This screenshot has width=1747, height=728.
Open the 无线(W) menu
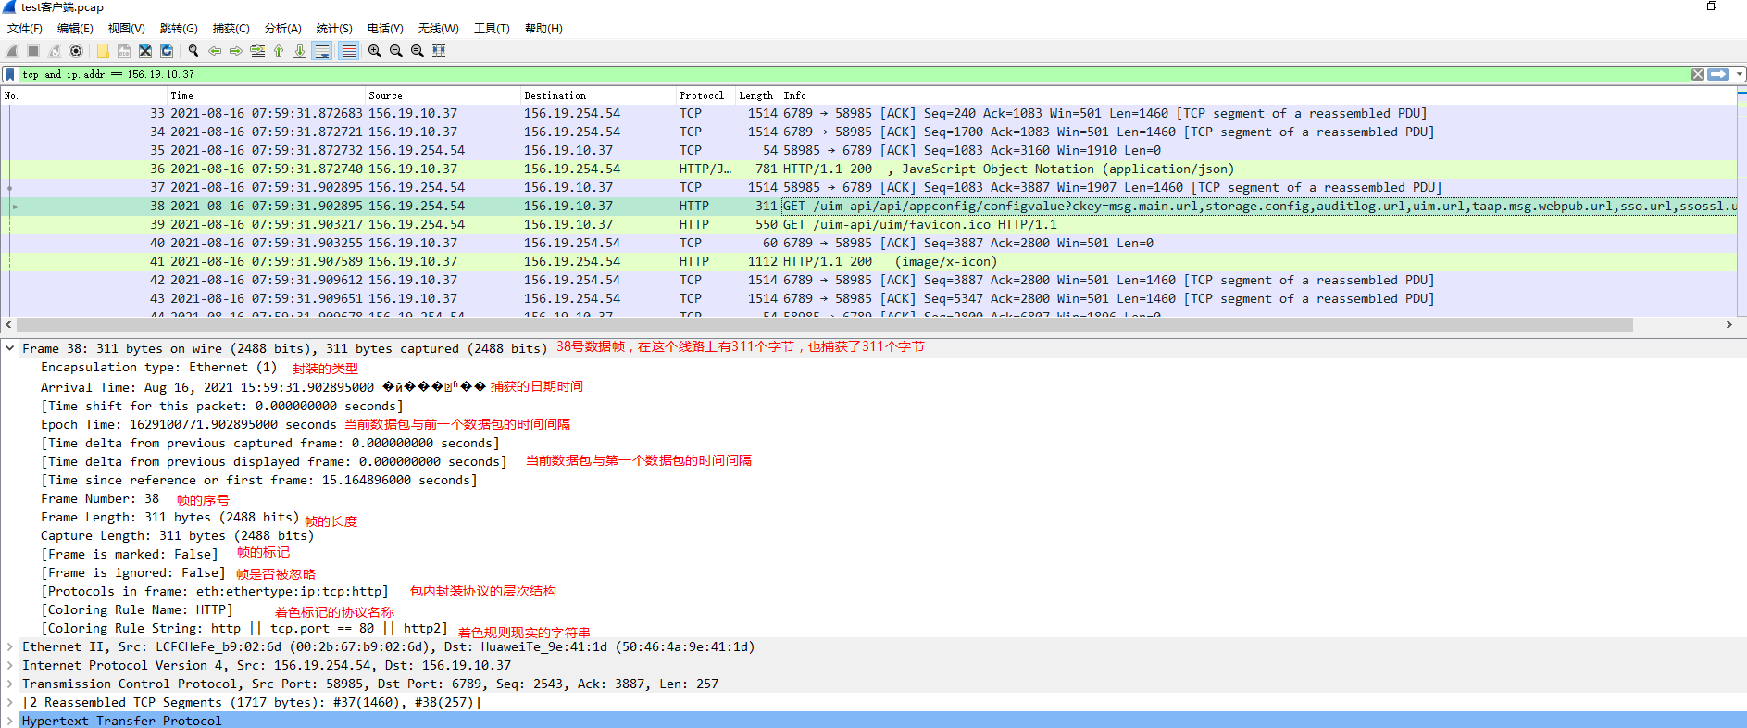tap(438, 29)
